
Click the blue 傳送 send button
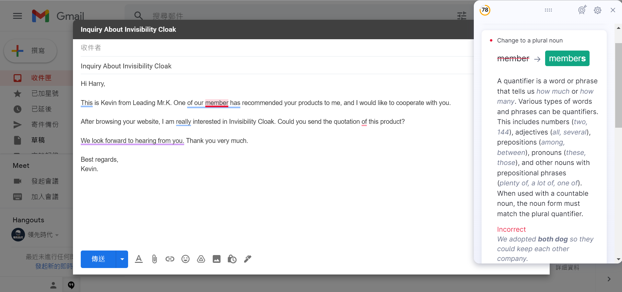pos(98,259)
